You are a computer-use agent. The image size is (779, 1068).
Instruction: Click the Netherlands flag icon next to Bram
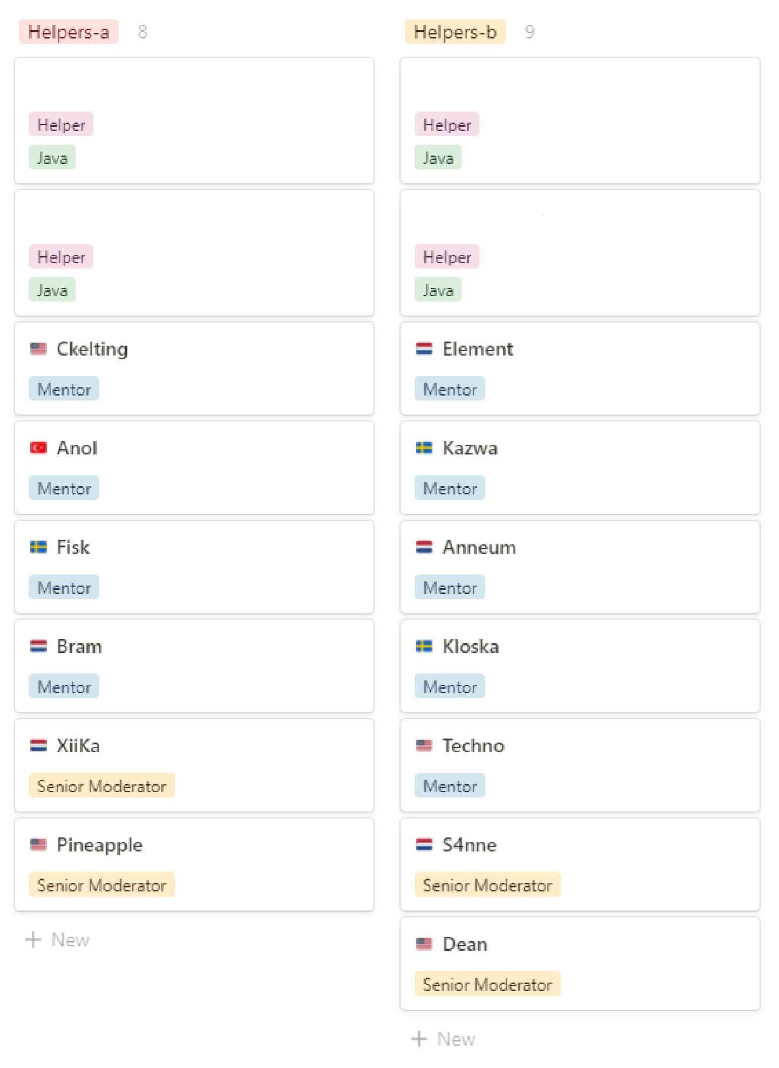click(38, 646)
